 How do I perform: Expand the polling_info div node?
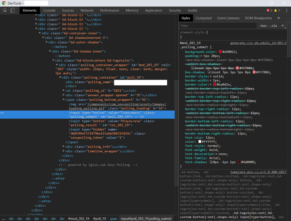tap(63, 146)
